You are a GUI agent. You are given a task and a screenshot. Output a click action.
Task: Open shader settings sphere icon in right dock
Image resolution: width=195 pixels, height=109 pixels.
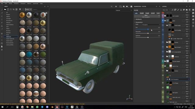(193, 19)
